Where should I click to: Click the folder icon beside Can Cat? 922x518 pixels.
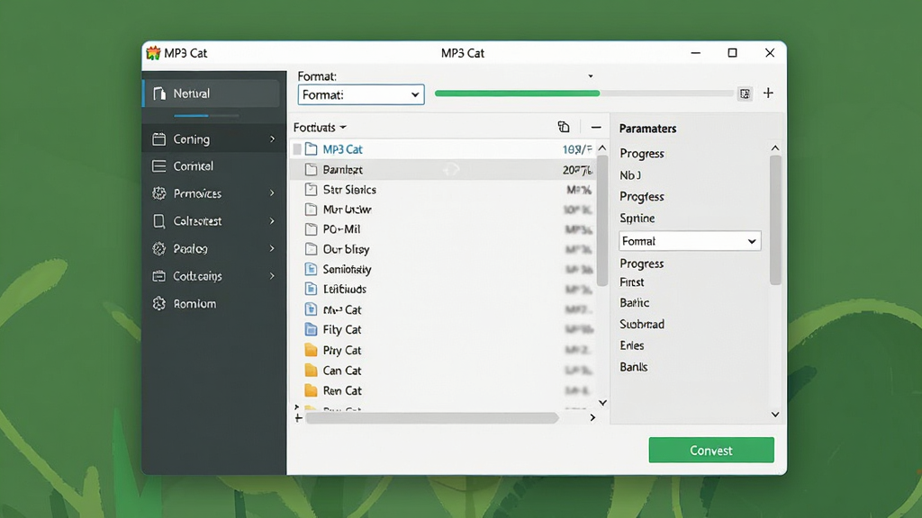[311, 371]
